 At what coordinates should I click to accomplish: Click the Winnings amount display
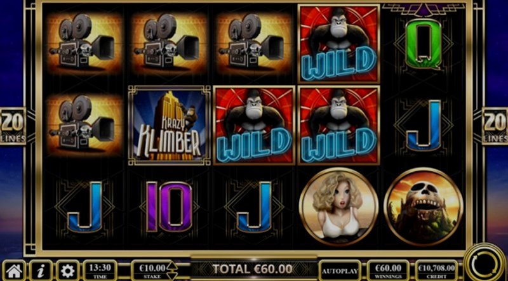388,271
